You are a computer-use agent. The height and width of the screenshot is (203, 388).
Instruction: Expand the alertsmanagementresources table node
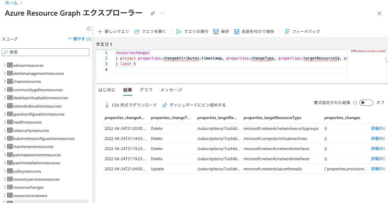(5, 73)
